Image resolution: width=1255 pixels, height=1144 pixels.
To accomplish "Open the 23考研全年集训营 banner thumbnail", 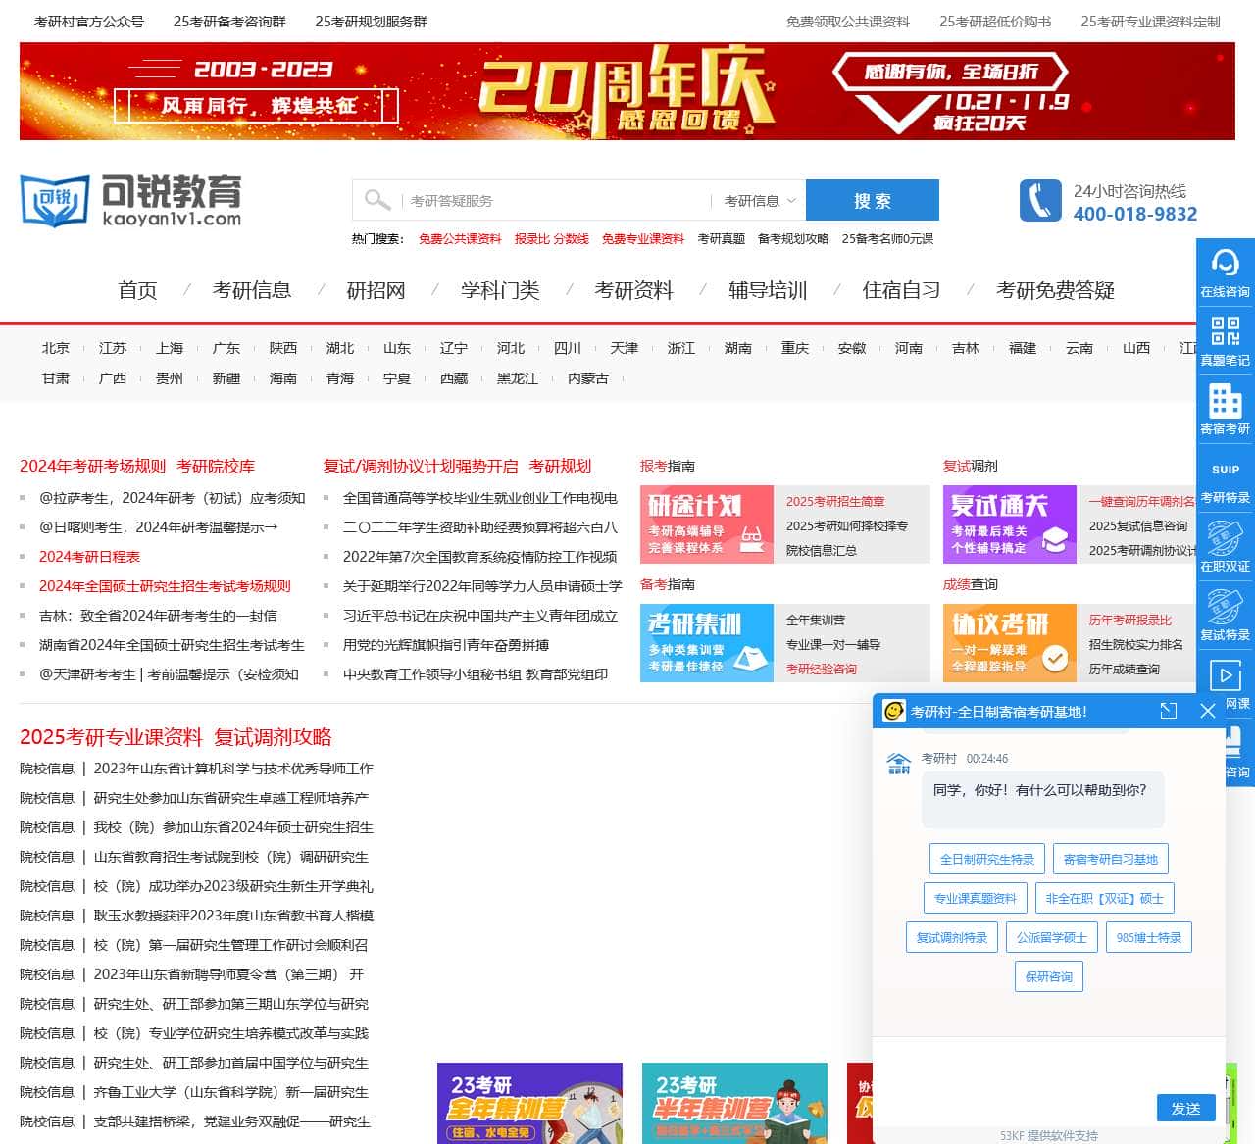I will [x=529, y=1102].
